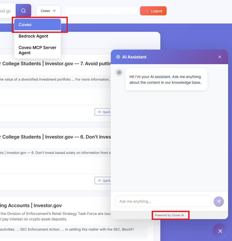Click the Ask me anything chat input field
The height and width of the screenshot is (241, 232).
click(163, 201)
